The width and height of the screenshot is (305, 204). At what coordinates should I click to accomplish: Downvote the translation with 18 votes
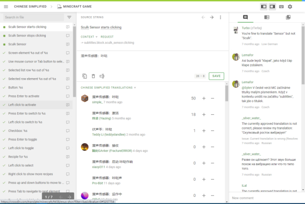pyautogui.click(x=212, y=115)
